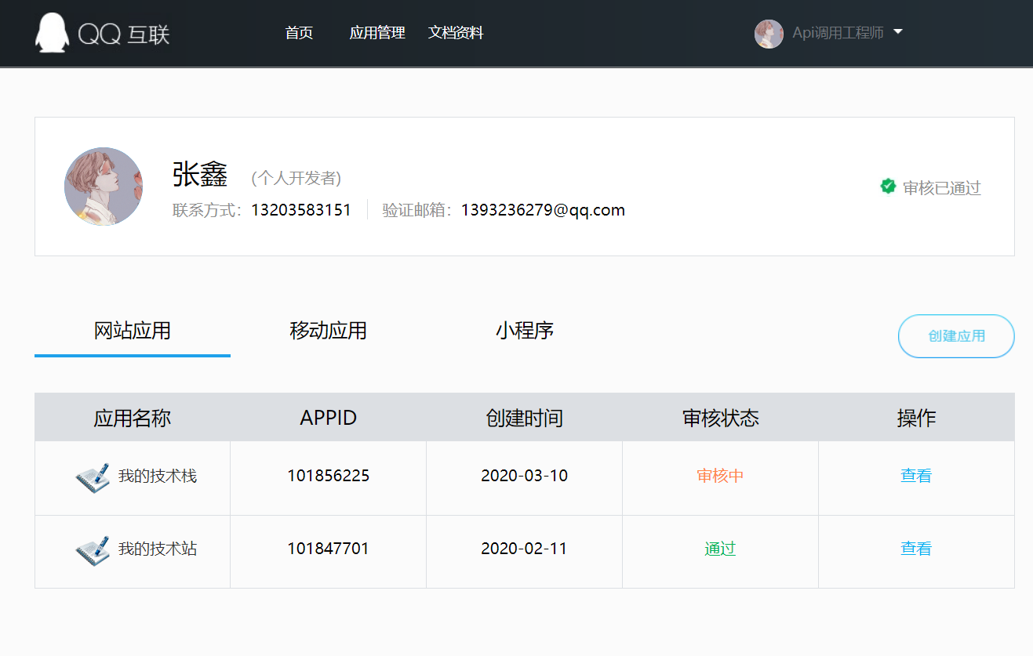Switch to the 移动应用 tab
This screenshot has height=656, width=1033.
(328, 331)
